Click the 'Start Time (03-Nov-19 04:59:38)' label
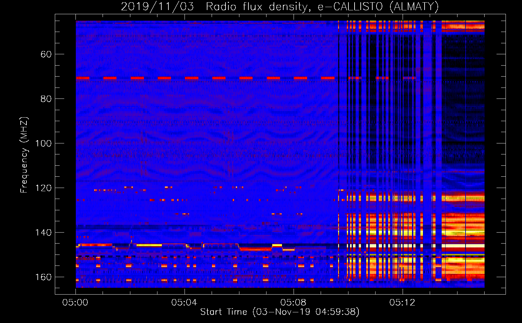This screenshot has height=323, width=522. (x=280, y=312)
